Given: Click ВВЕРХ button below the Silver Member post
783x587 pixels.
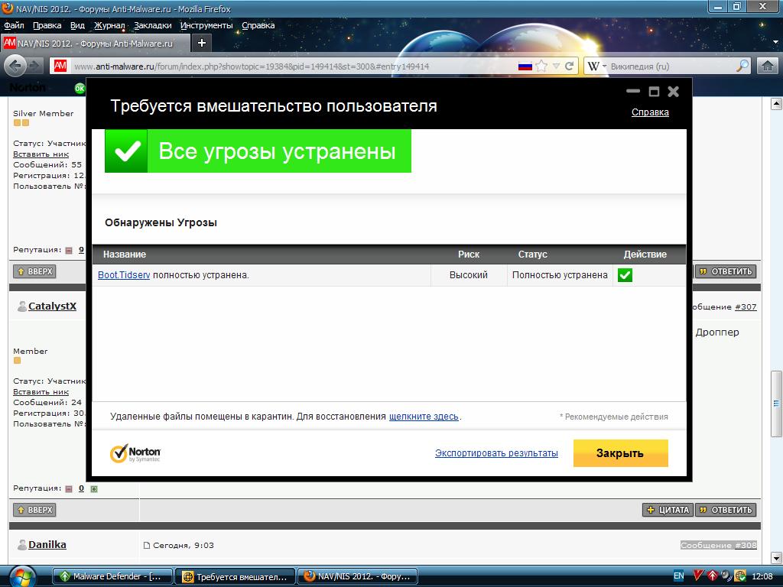Looking at the screenshot, I should 35,271.
